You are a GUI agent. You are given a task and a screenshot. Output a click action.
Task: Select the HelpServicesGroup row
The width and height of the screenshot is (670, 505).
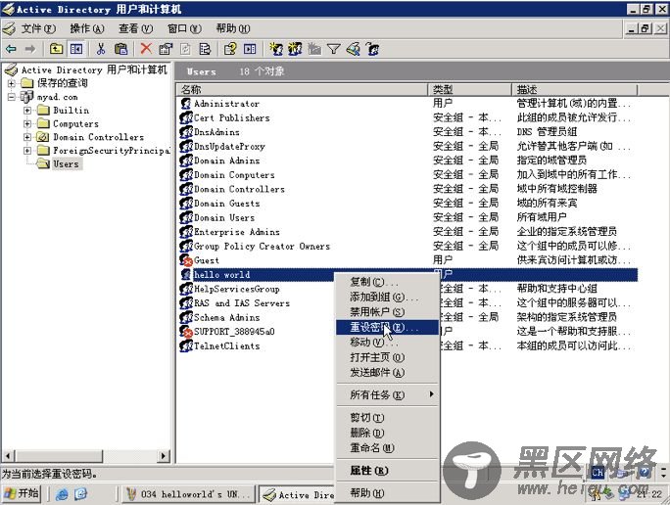click(408, 289)
